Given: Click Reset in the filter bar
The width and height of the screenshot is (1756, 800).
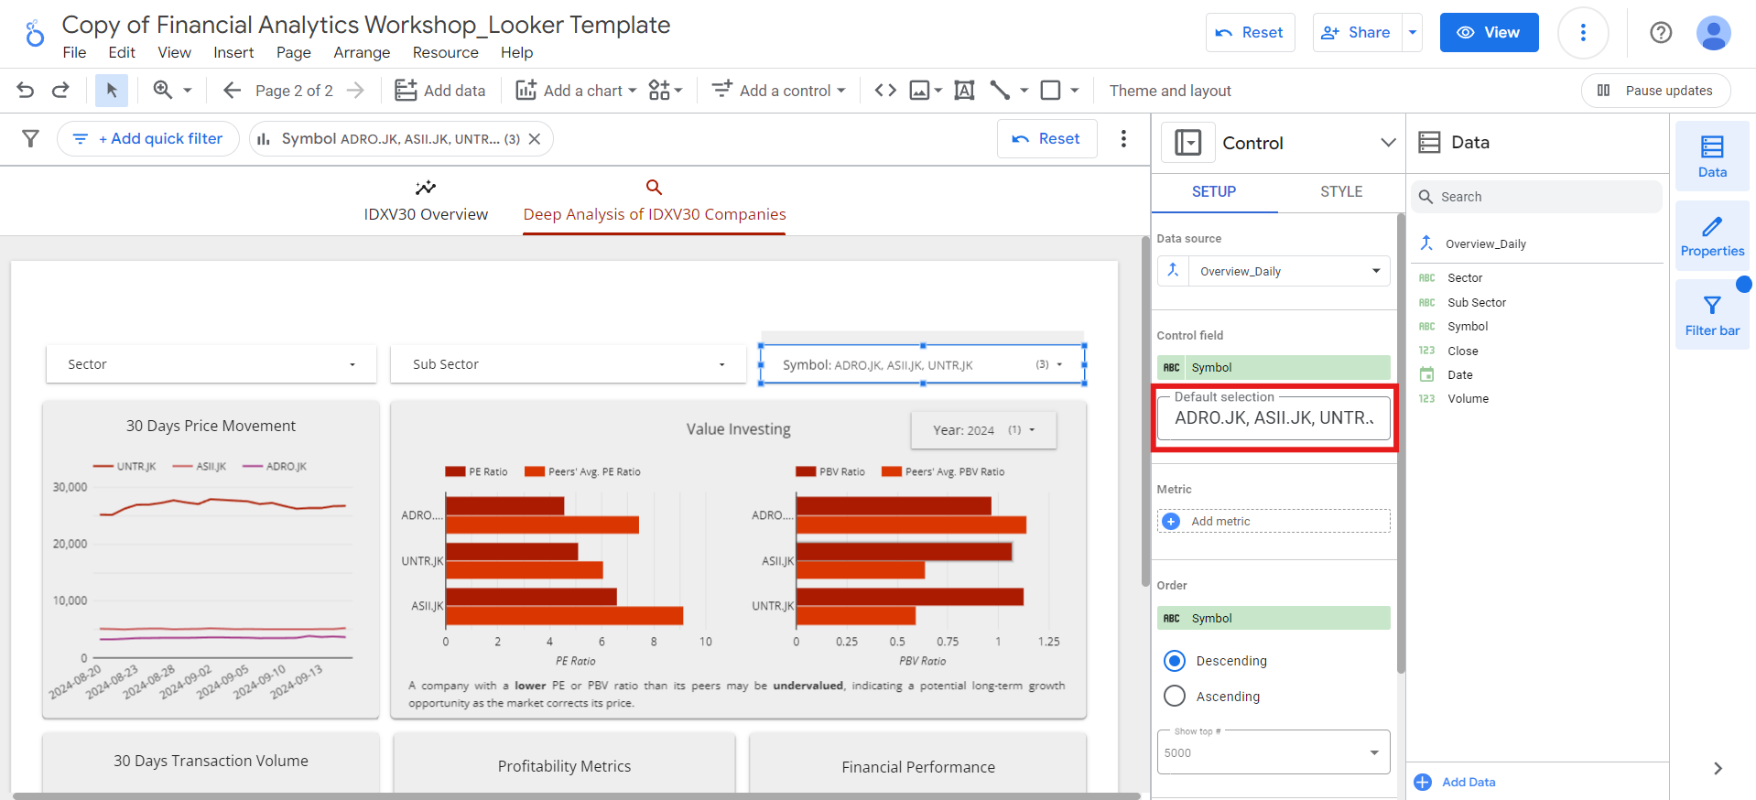Looking at the screenshot, I should (1046, 139).
